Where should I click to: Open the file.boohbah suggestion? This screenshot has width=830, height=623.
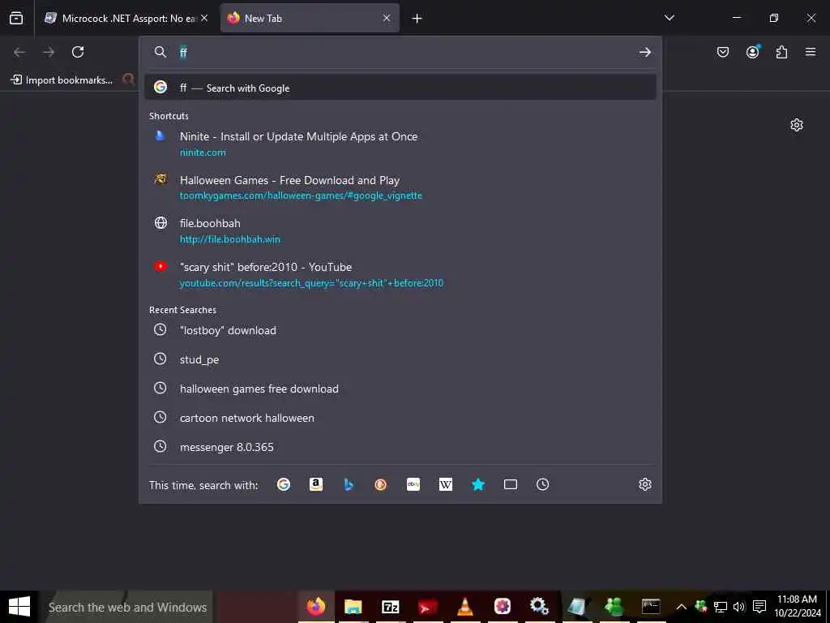pyautogui.click(x=400, y=231)
